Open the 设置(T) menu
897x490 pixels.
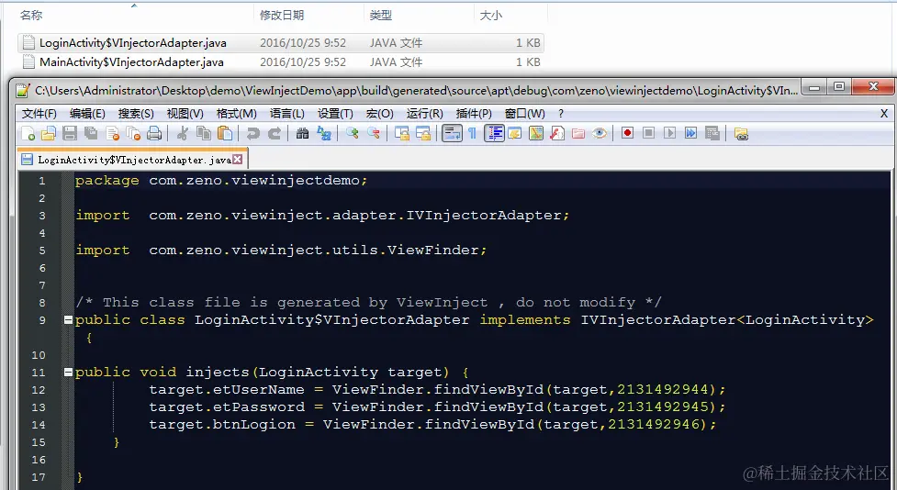335,114
